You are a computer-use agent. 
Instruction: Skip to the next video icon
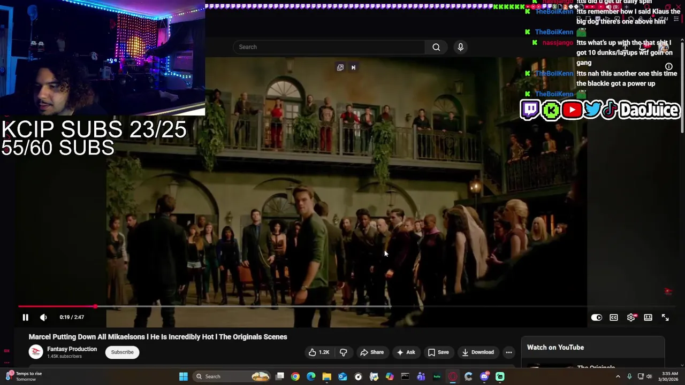point(353,67)
